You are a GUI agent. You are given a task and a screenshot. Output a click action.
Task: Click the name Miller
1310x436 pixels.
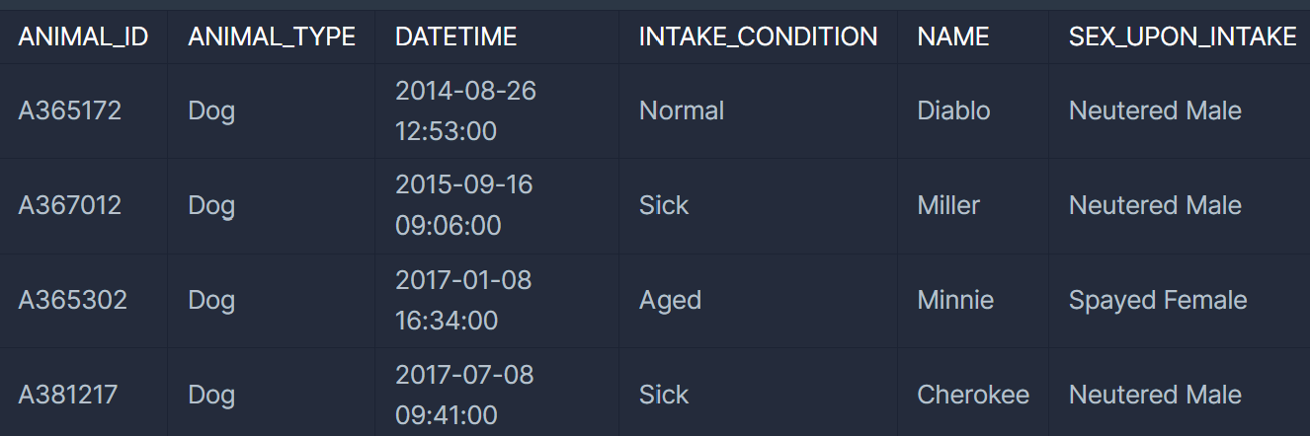point(948,205)
